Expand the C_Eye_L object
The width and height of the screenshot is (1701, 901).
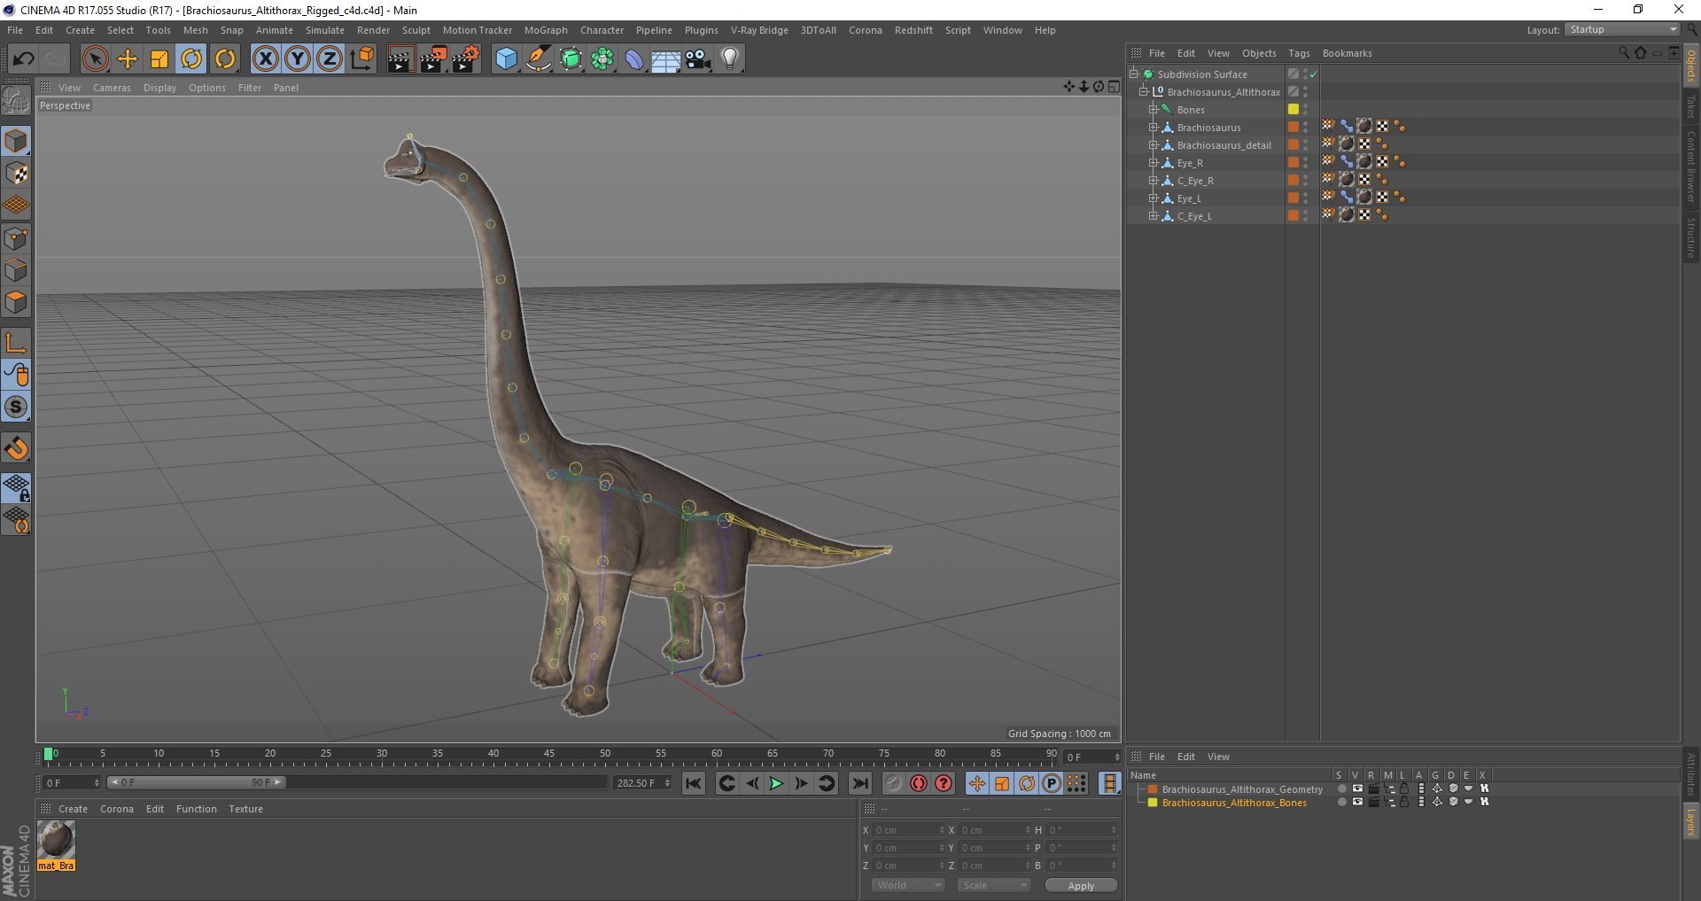pyautogui.click(x=1153, y=216)
